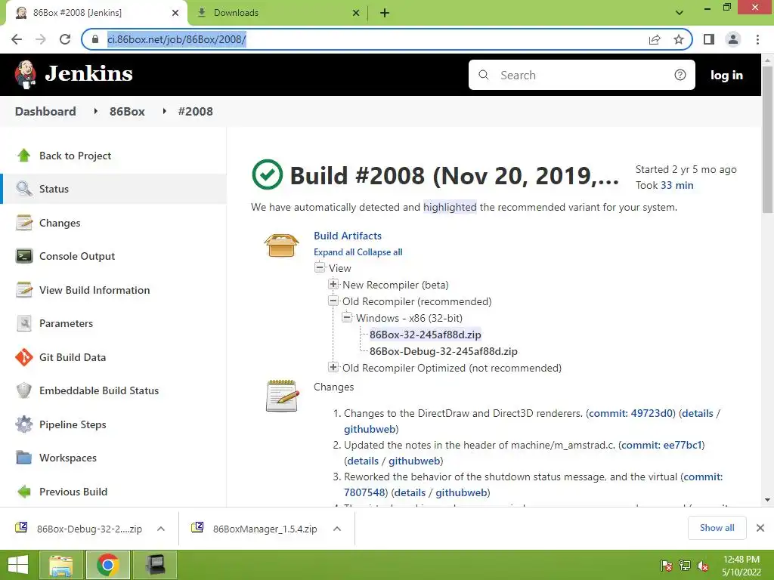Screen dimensions: 774x580
Task: Close the Downloads tab
Action: coord(355,13)
